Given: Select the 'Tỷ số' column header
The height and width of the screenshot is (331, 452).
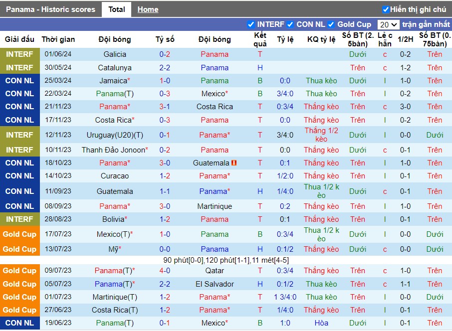Looking at the screenshot, I should (x=165, y=39).
